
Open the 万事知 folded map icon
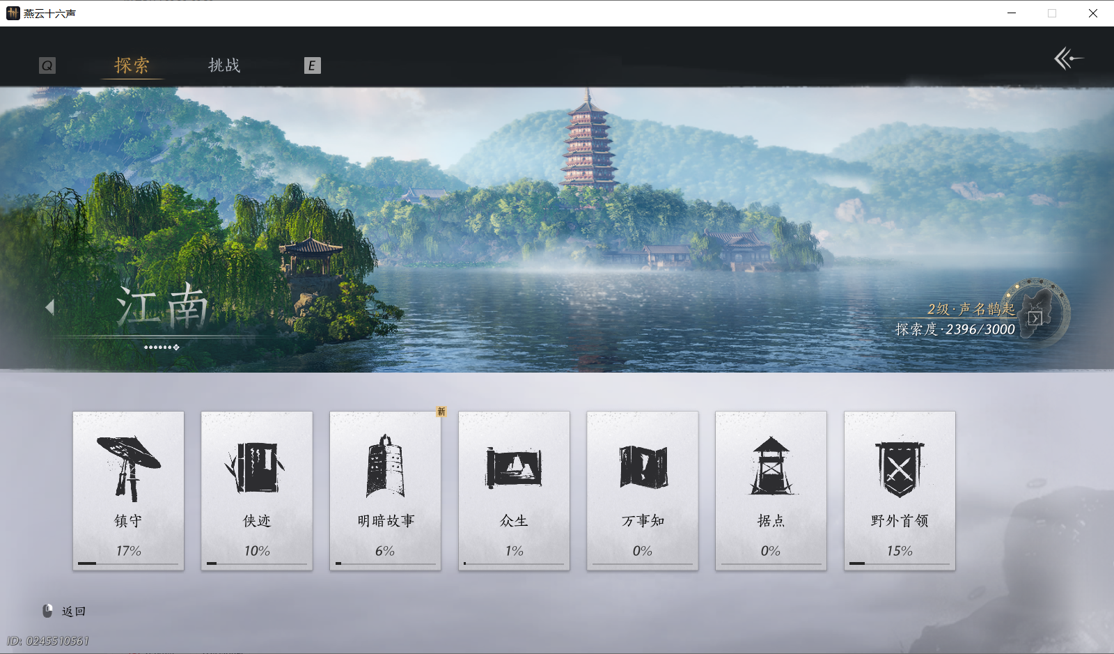[643, 467]
